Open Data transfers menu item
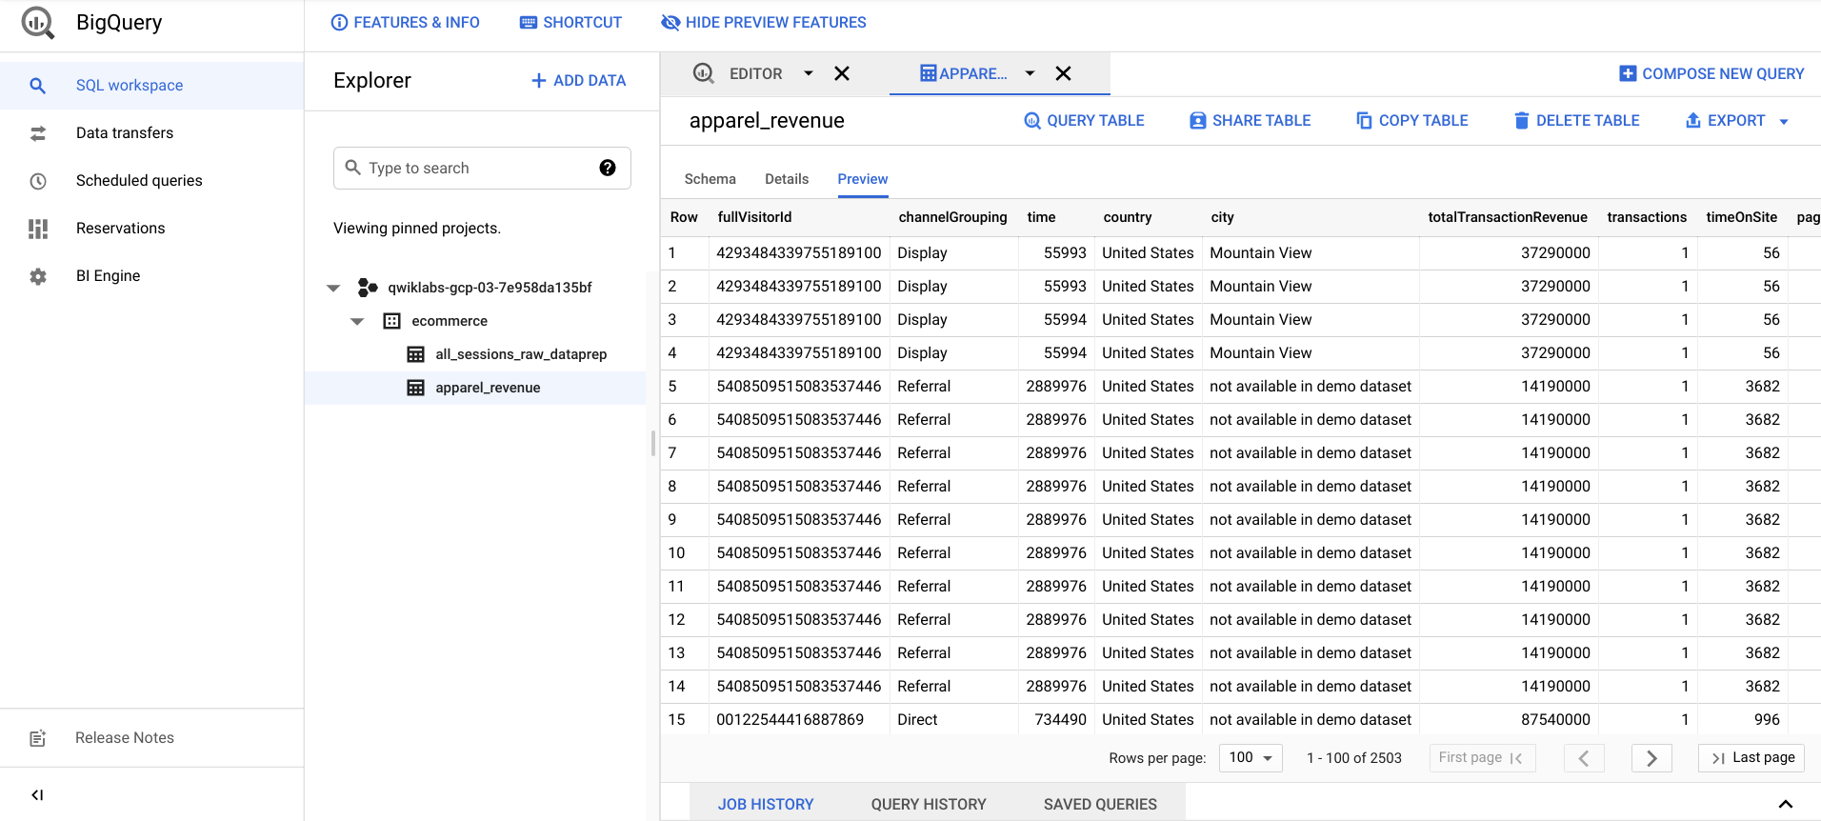This screenshot has width=1821, height=821. 152,133
